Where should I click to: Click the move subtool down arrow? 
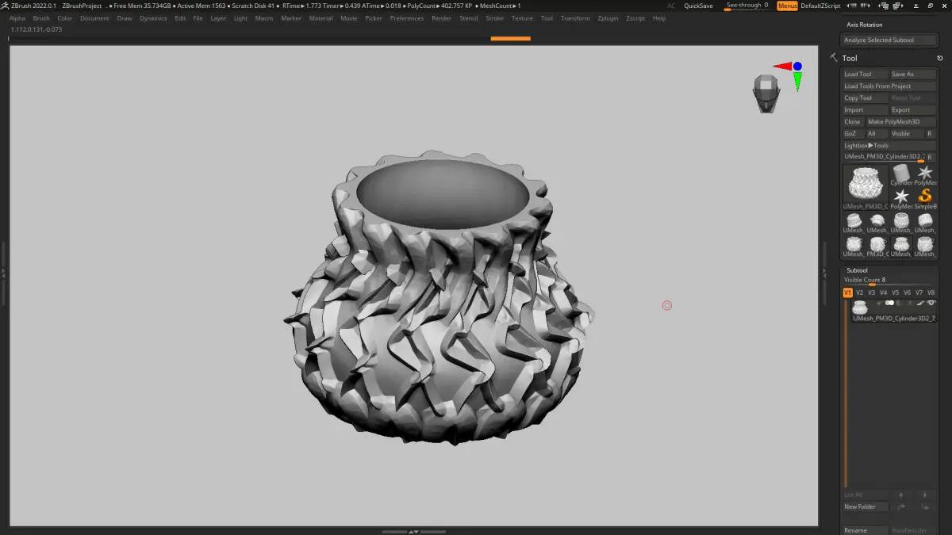click(x=925, y=495)
